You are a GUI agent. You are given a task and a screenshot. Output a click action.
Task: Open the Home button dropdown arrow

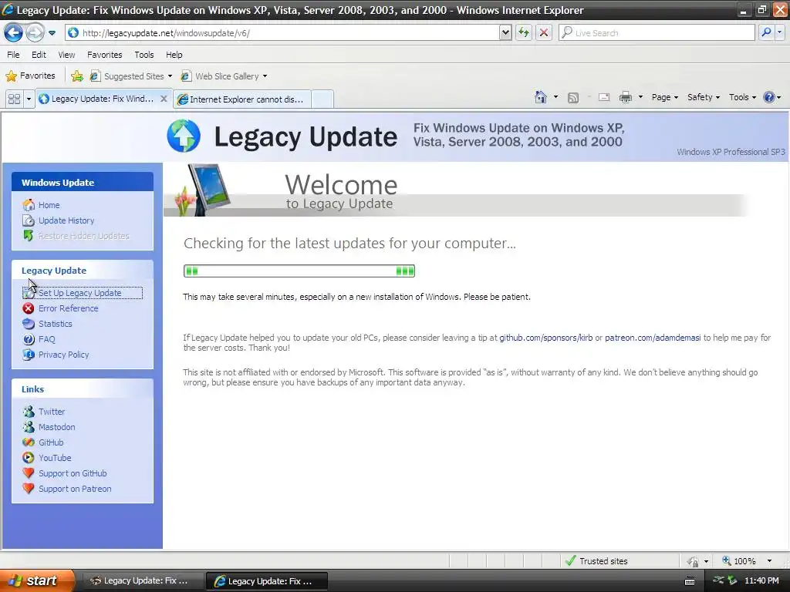(x=555, y=97)
